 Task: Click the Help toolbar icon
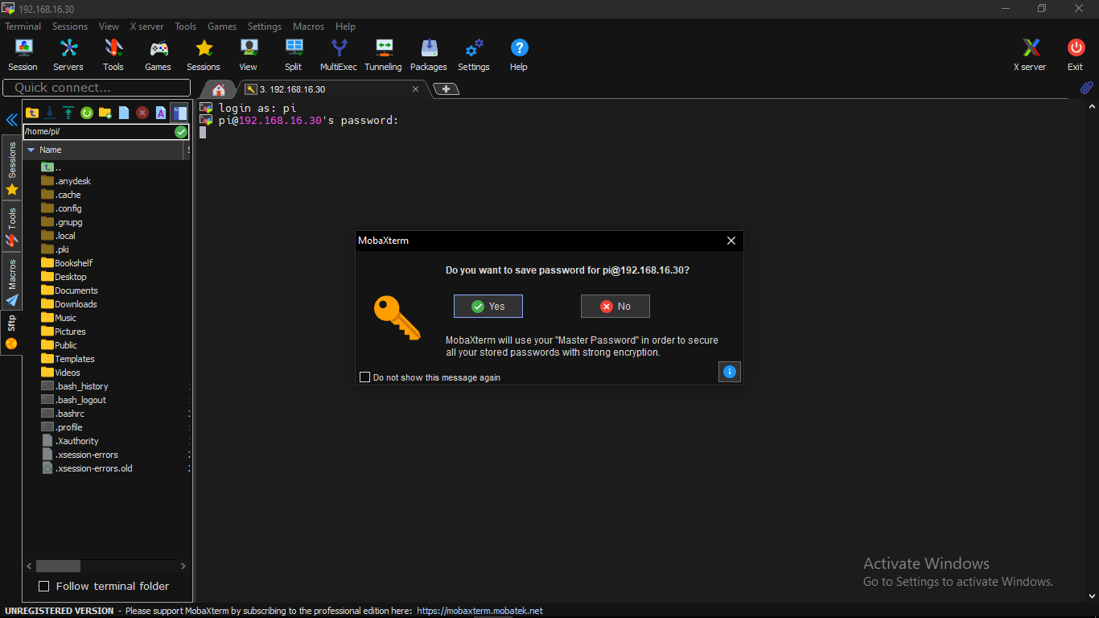[x=519, y=55]
